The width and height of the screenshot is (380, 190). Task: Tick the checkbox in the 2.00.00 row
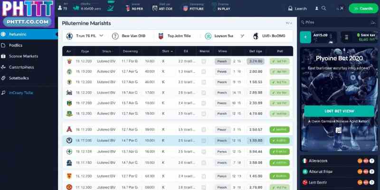(204, 72)
